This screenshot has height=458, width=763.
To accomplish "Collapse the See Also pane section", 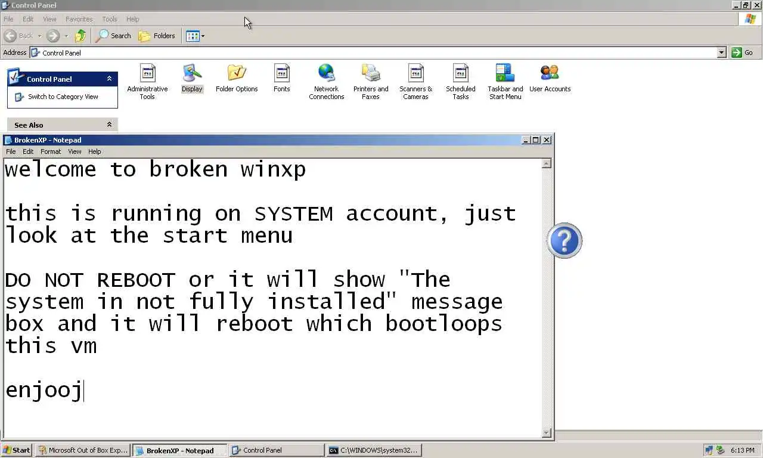I will pyautogui.click(x=109, y=125).
